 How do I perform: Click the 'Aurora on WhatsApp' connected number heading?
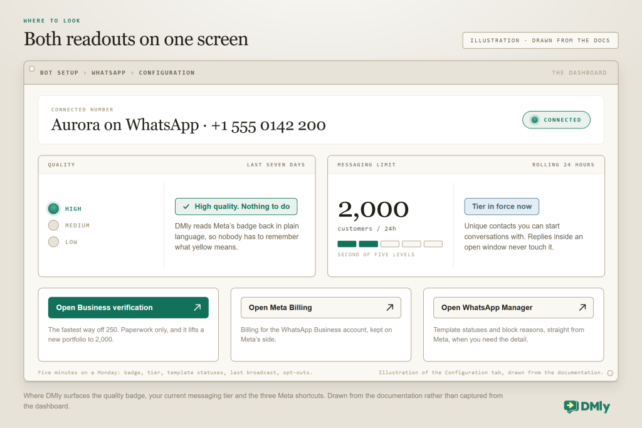[188, 125]
